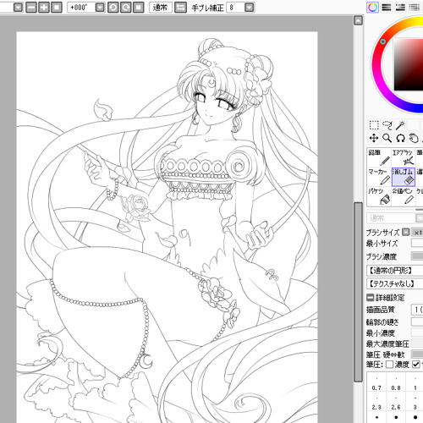
Task: Collapse the 詳細設定 advanced settings section
Action: click(x=370, y=298)
